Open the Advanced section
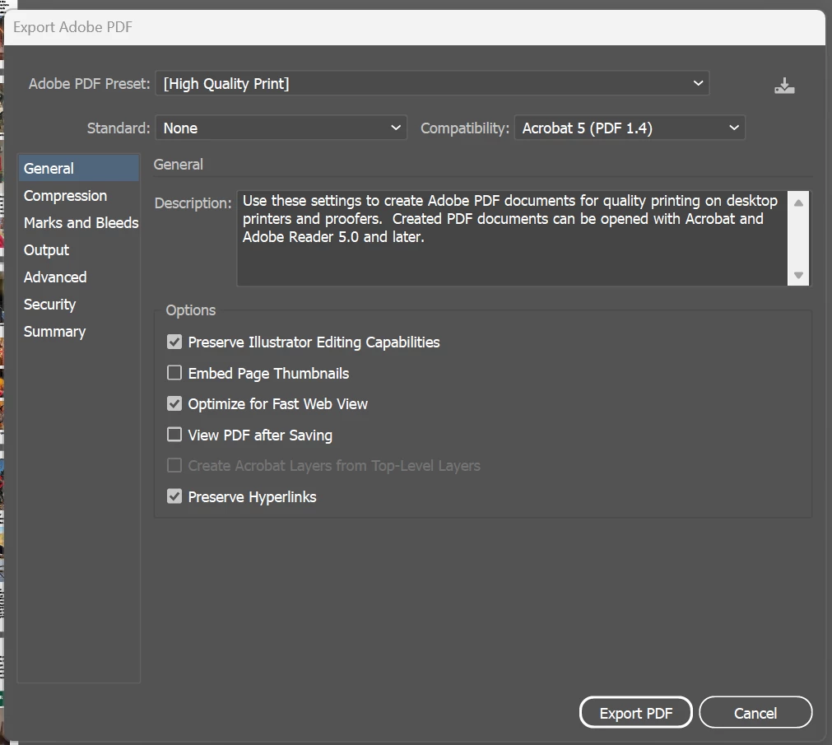The height and width of the screenshot is (745, 832). tap(78, 277)
